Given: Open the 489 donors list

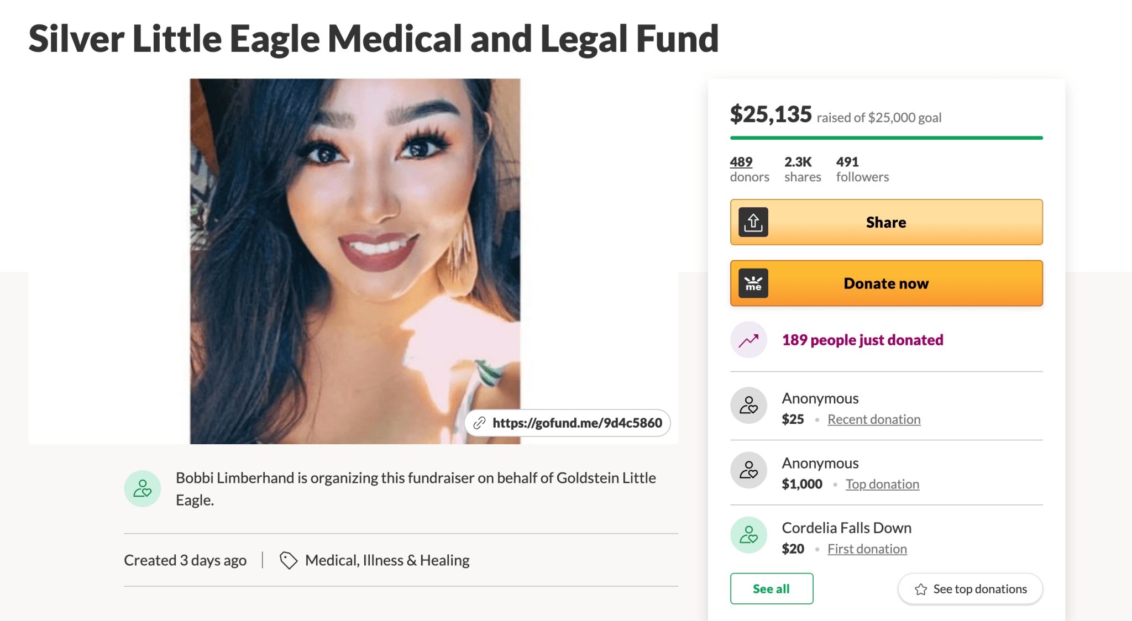Looking at the screenshot, I should [741, 162].
